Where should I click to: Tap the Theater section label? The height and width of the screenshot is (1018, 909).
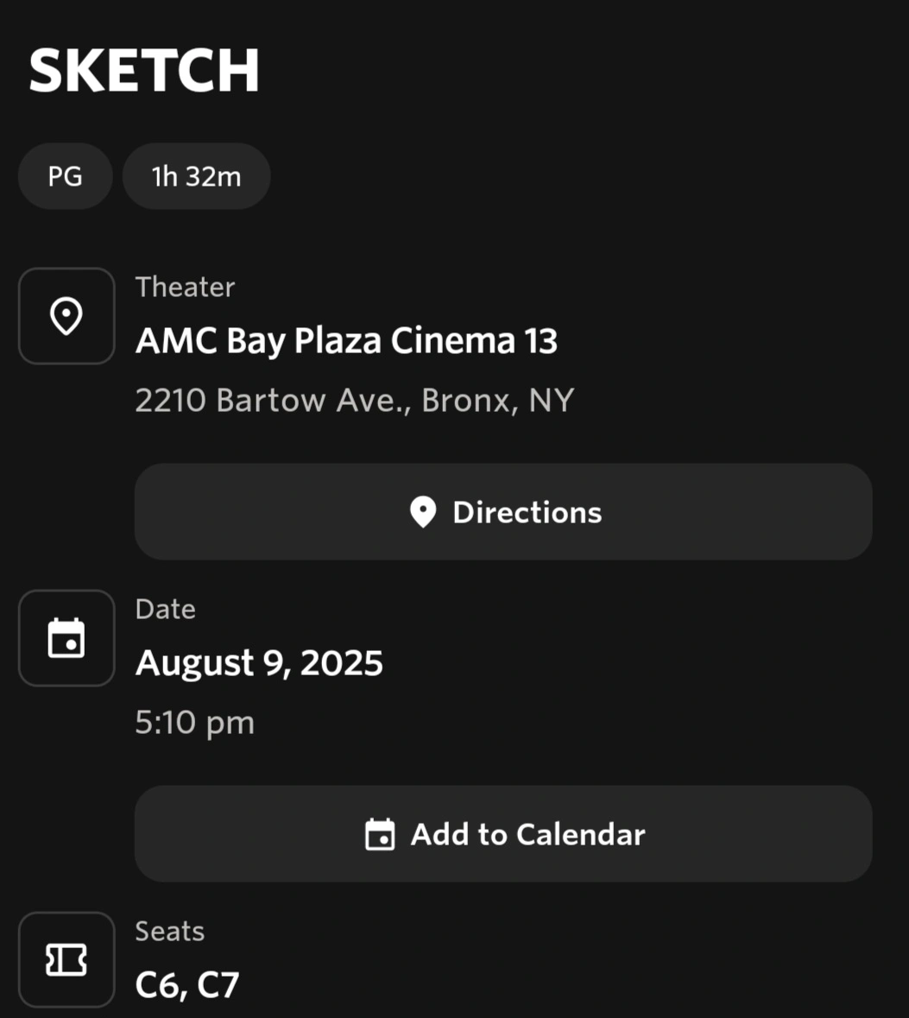tap(185, 287)
